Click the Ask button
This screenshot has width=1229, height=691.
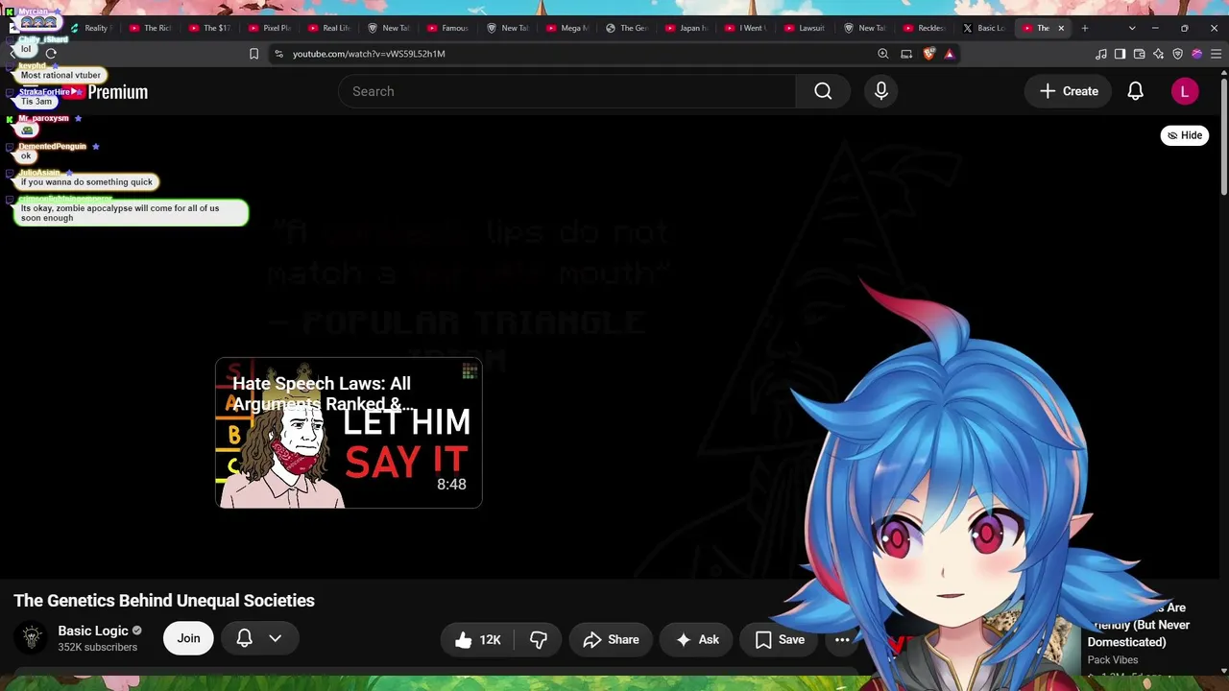(698, 640)
